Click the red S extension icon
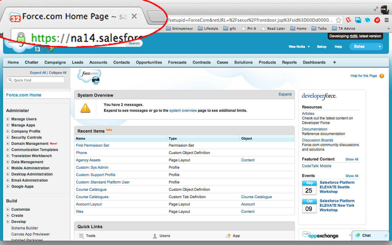Image resolution: width=392 pixels, height=245 pixels. (348, 20)
